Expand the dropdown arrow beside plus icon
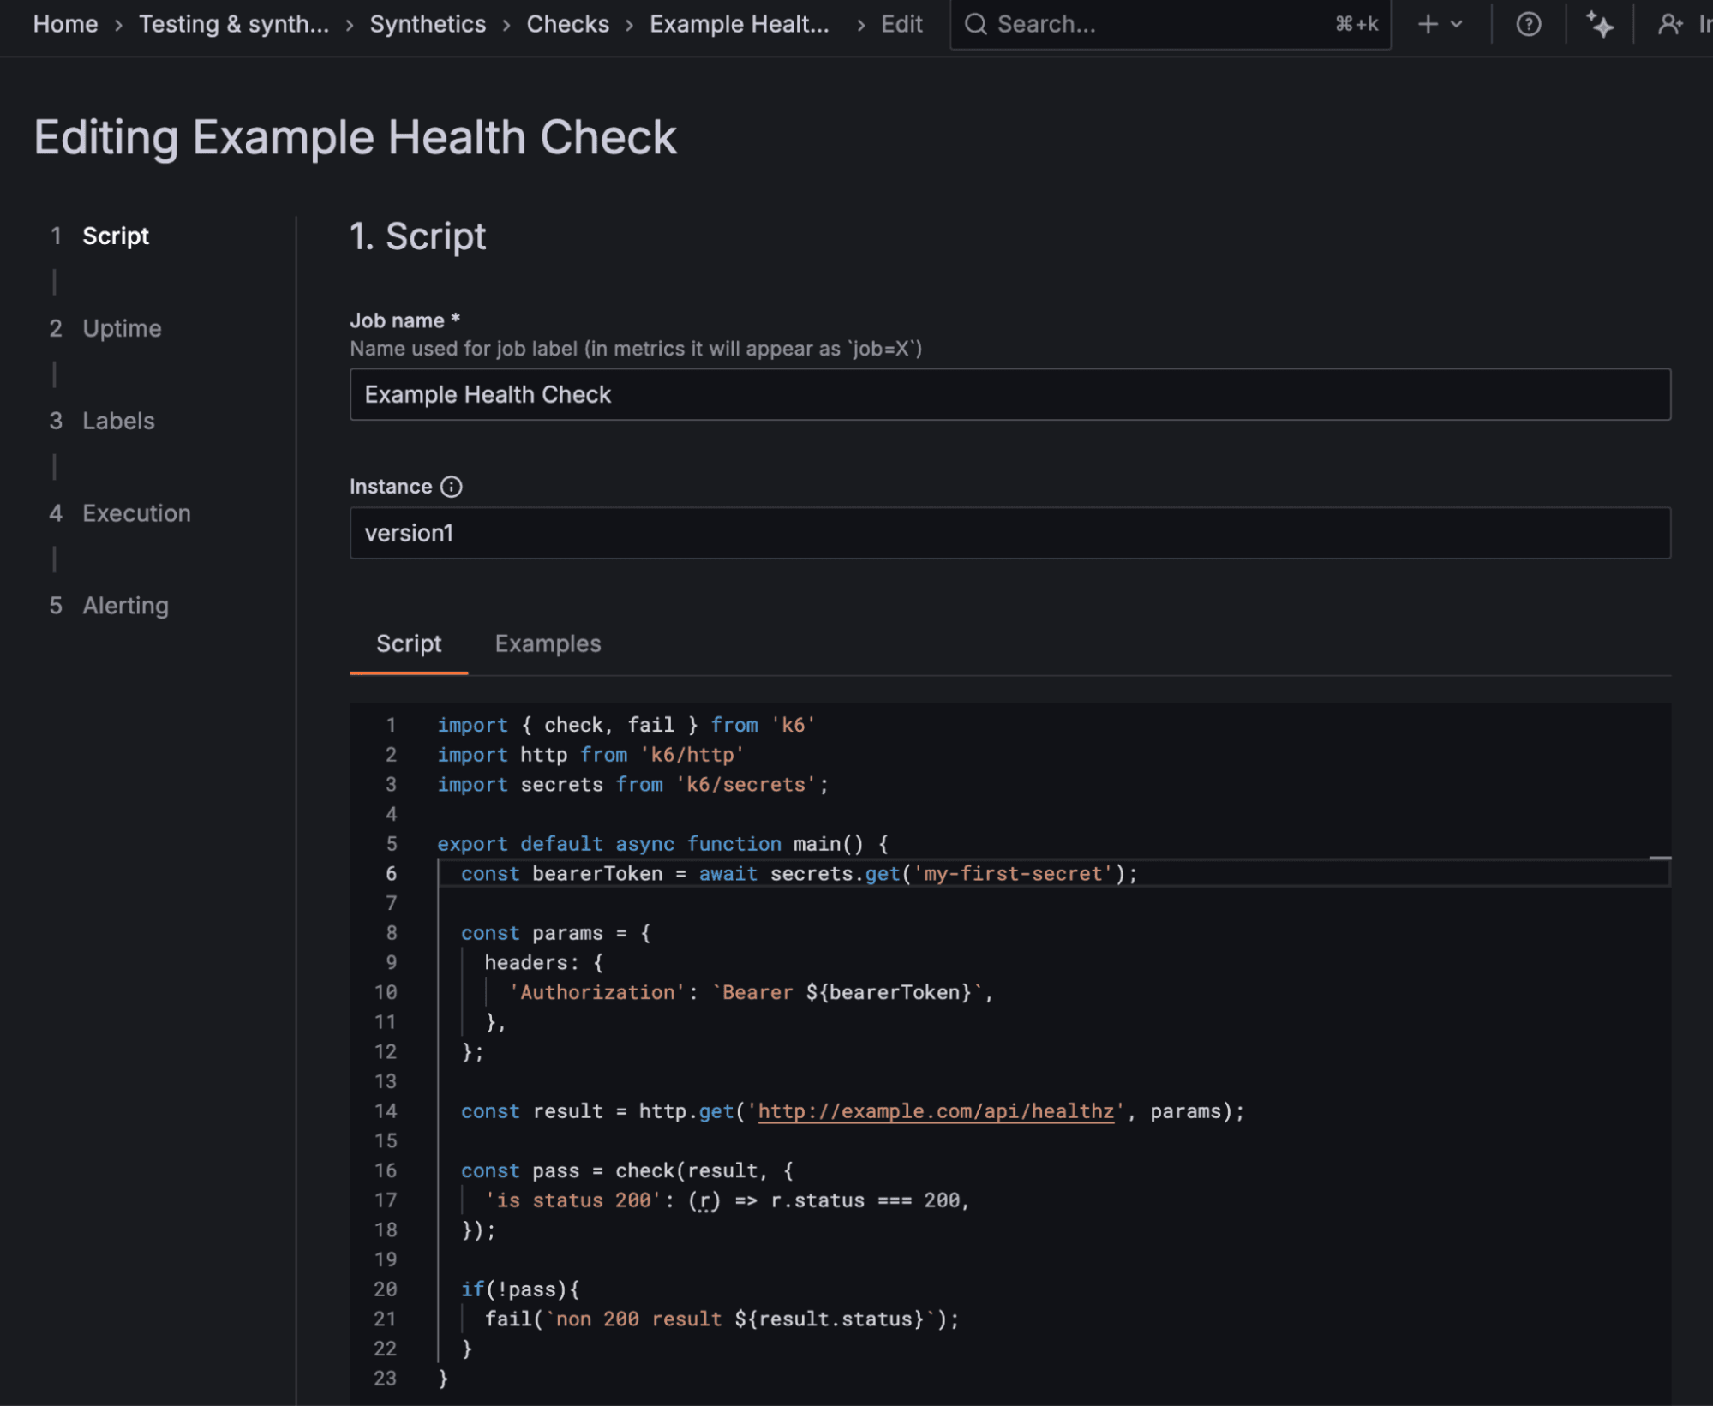The image size is (1713, 1406). tap(1457, 24)
